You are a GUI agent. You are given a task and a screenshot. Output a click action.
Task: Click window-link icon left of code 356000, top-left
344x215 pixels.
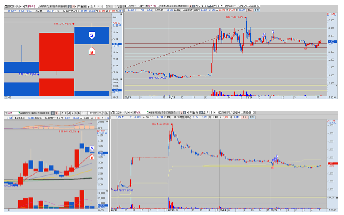click(x=6, y=6)
